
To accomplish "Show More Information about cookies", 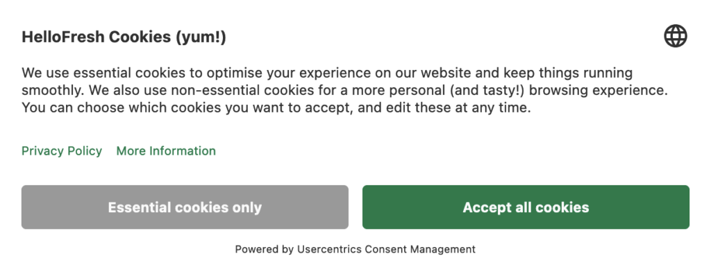I will tap(166, 151).
